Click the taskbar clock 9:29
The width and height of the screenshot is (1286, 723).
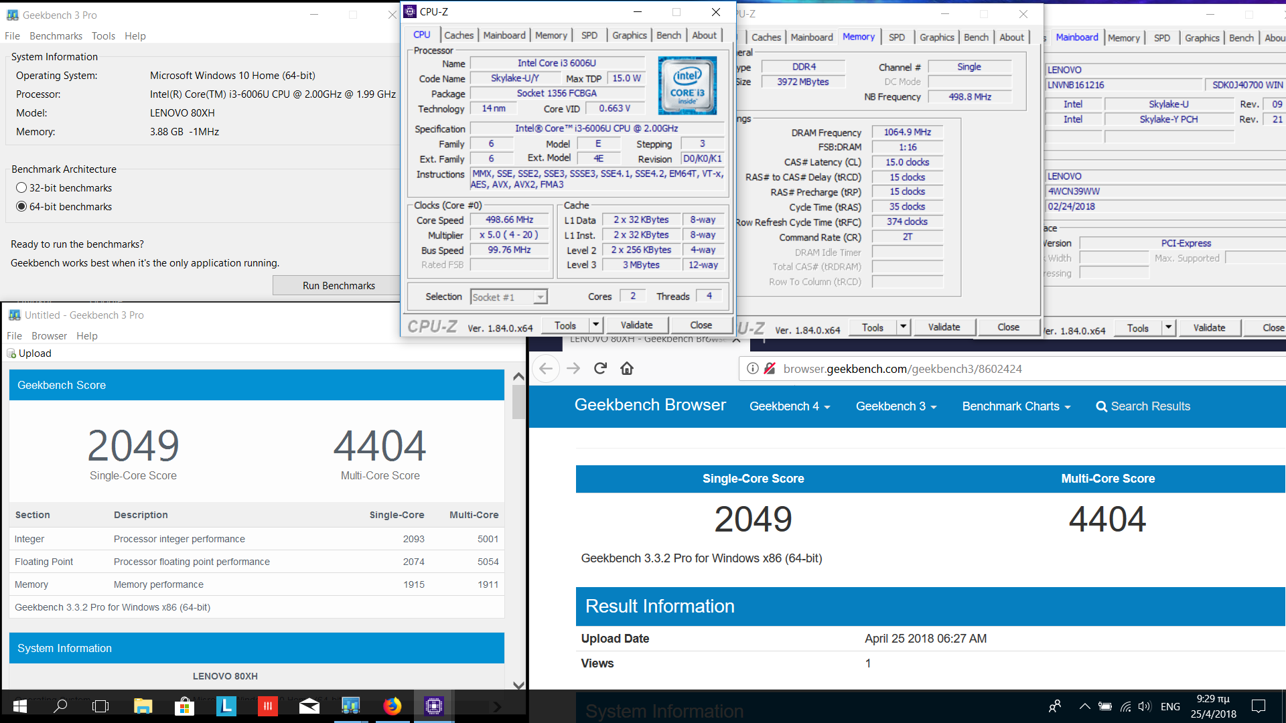[1213, 706]
